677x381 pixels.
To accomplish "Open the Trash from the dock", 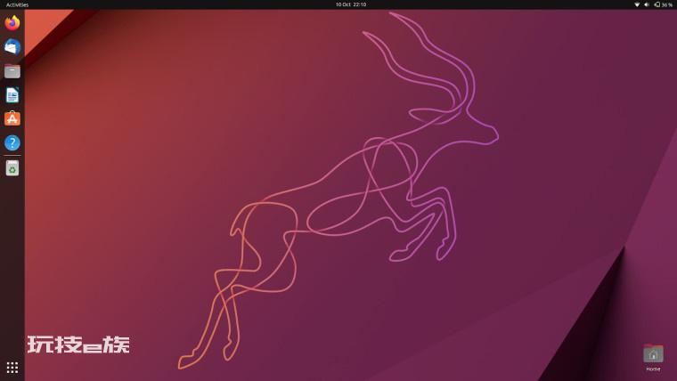I will (x=12, y=168).
